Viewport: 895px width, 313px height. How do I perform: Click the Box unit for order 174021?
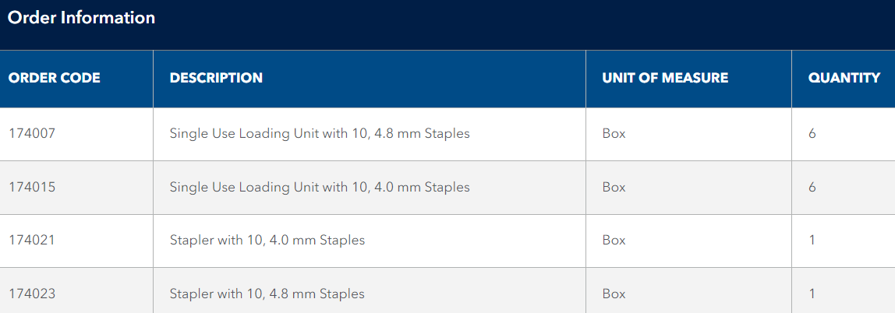point(614,240)
